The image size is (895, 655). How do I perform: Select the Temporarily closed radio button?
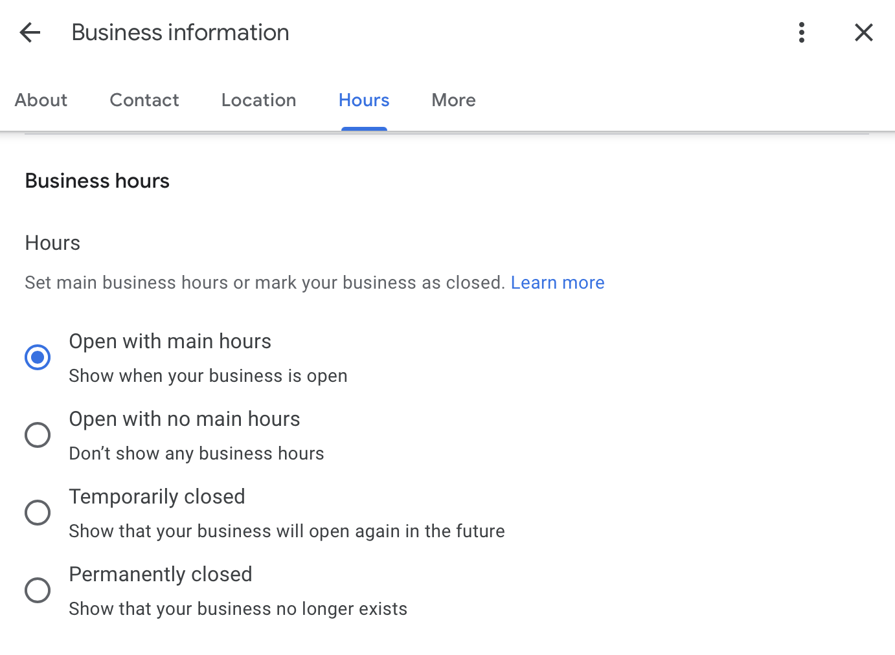pyautogui.click(x=38, y=513)
